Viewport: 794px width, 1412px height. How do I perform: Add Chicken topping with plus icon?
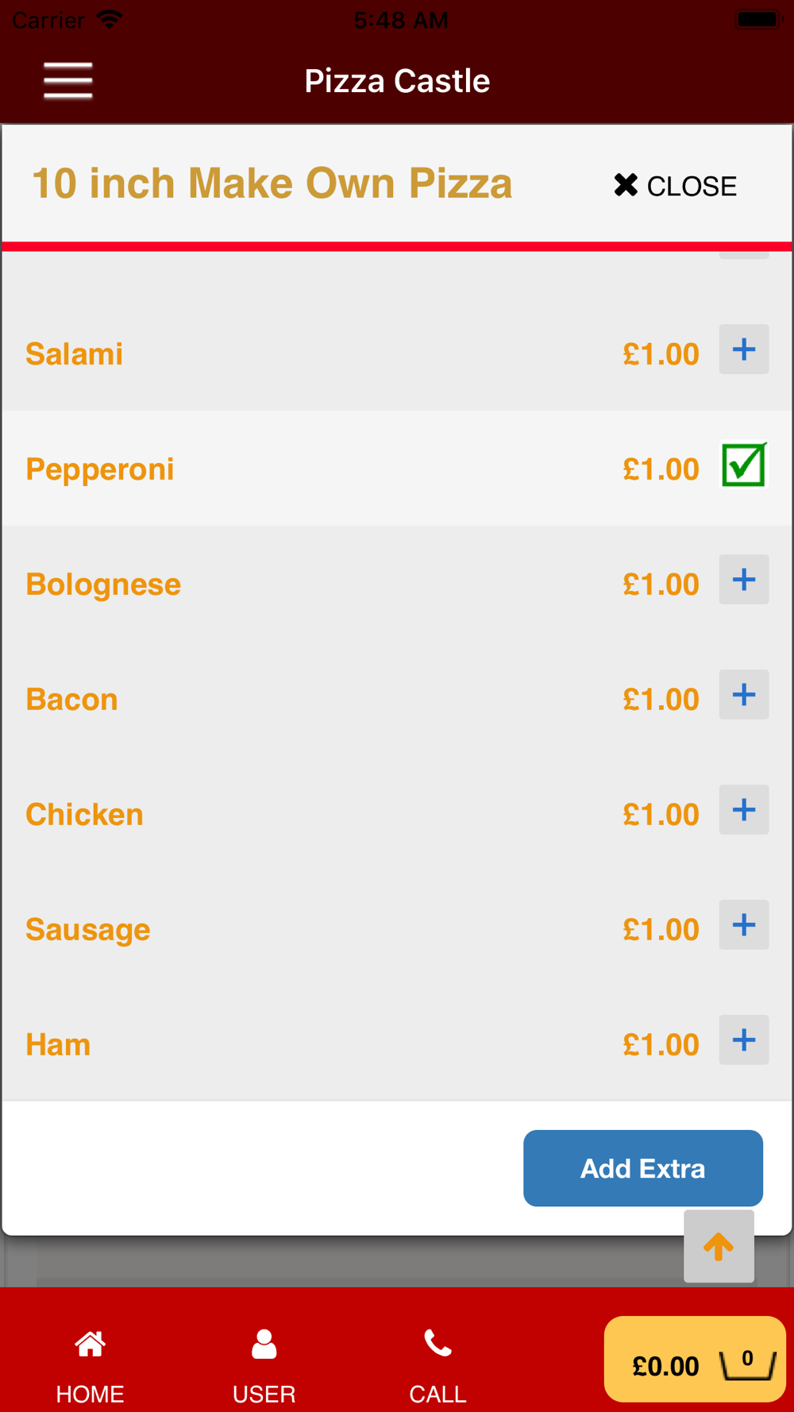coord(743,810)
